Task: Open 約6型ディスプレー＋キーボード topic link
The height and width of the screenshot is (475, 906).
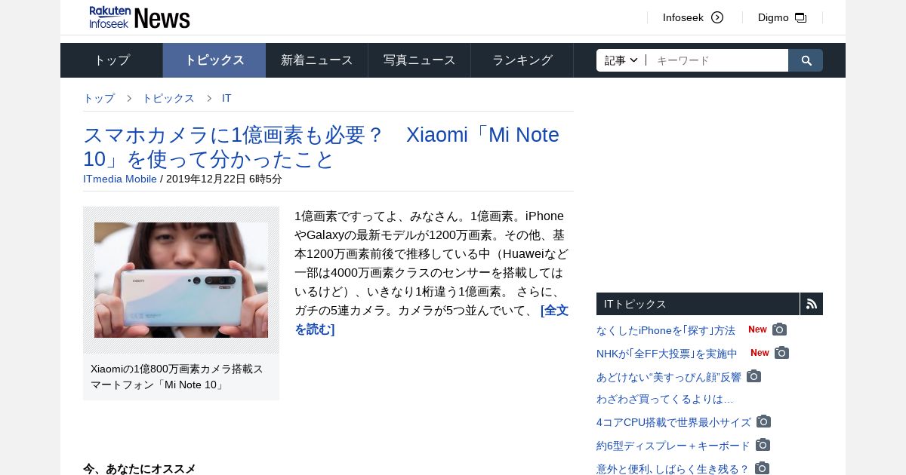Action: [673, 446]
